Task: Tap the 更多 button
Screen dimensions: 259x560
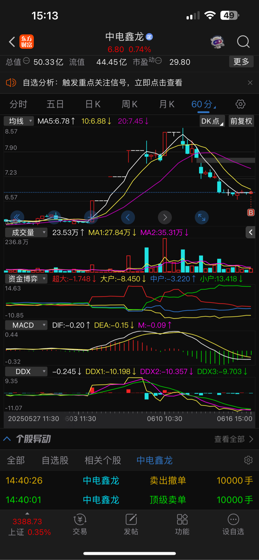Action: (x=241, y=62)
